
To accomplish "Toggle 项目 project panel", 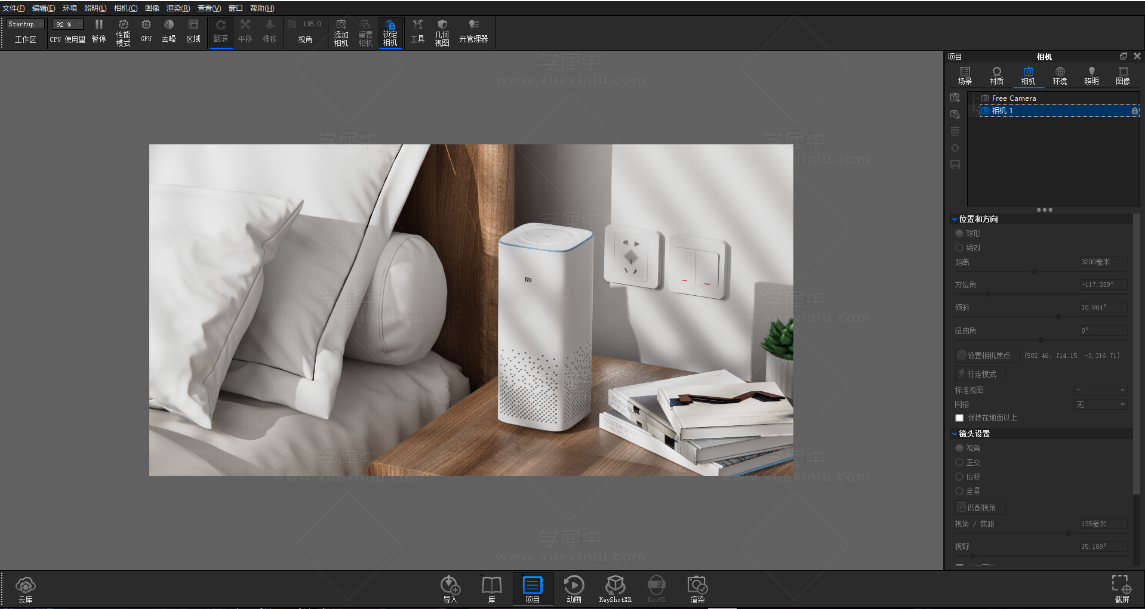I will [533, 589].
